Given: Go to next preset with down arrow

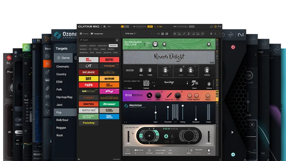Looking at the screenshot, I should point(154,34).
